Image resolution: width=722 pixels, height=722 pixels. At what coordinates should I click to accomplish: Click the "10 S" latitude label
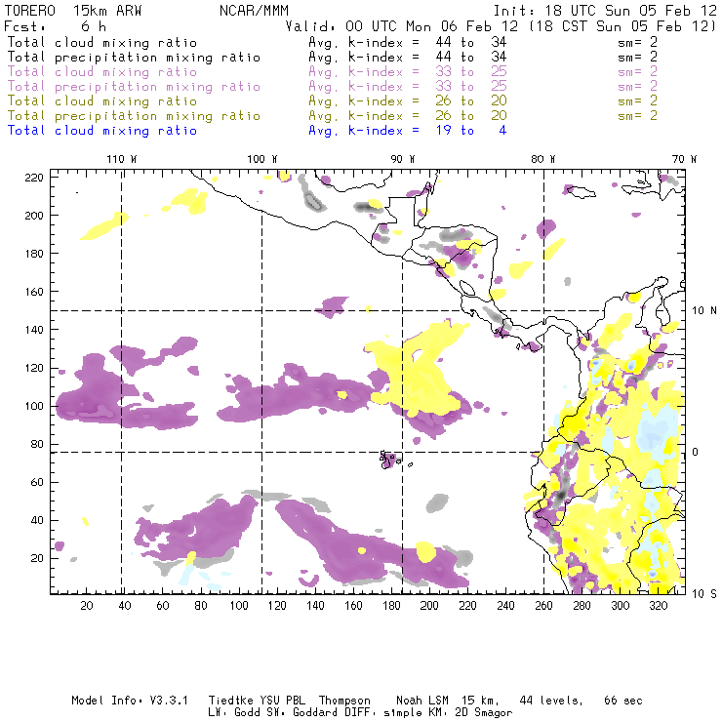[x=704, y=594]
